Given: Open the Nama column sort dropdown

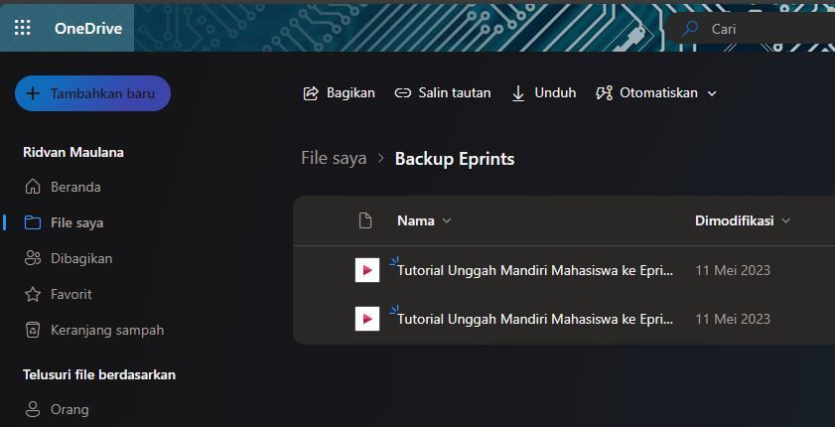Looking at the screenshot, I should click(446, 220).
